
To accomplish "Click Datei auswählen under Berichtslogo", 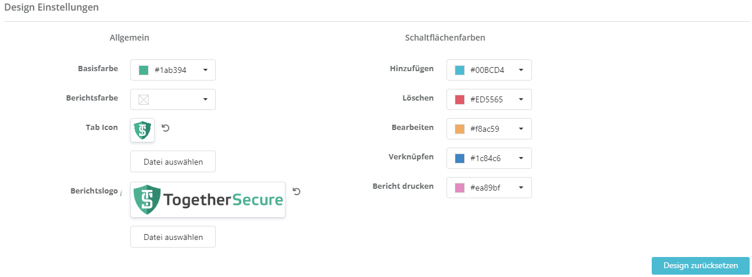I will pyautogui.click(x=173, y=237).
